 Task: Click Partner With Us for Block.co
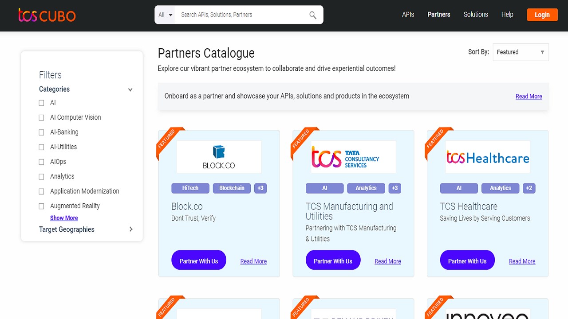point(198,261)
